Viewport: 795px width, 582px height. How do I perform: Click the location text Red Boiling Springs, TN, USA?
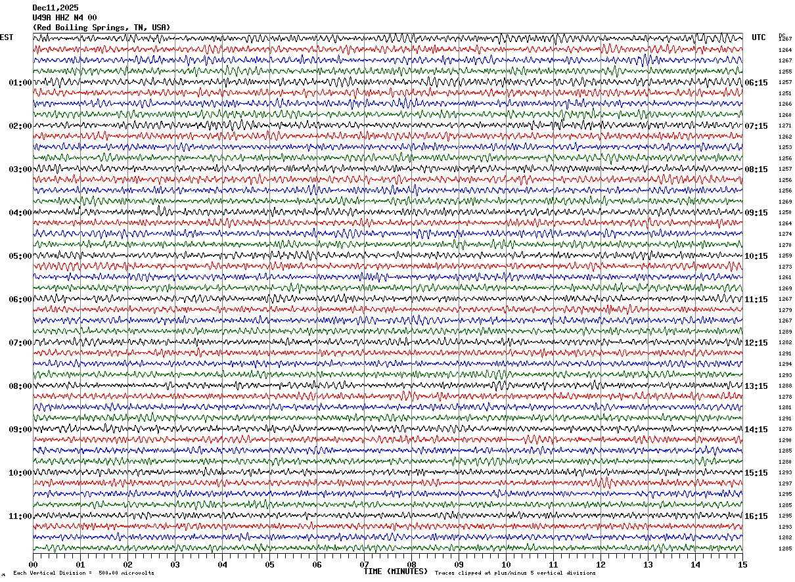click(x=101, y=28)
